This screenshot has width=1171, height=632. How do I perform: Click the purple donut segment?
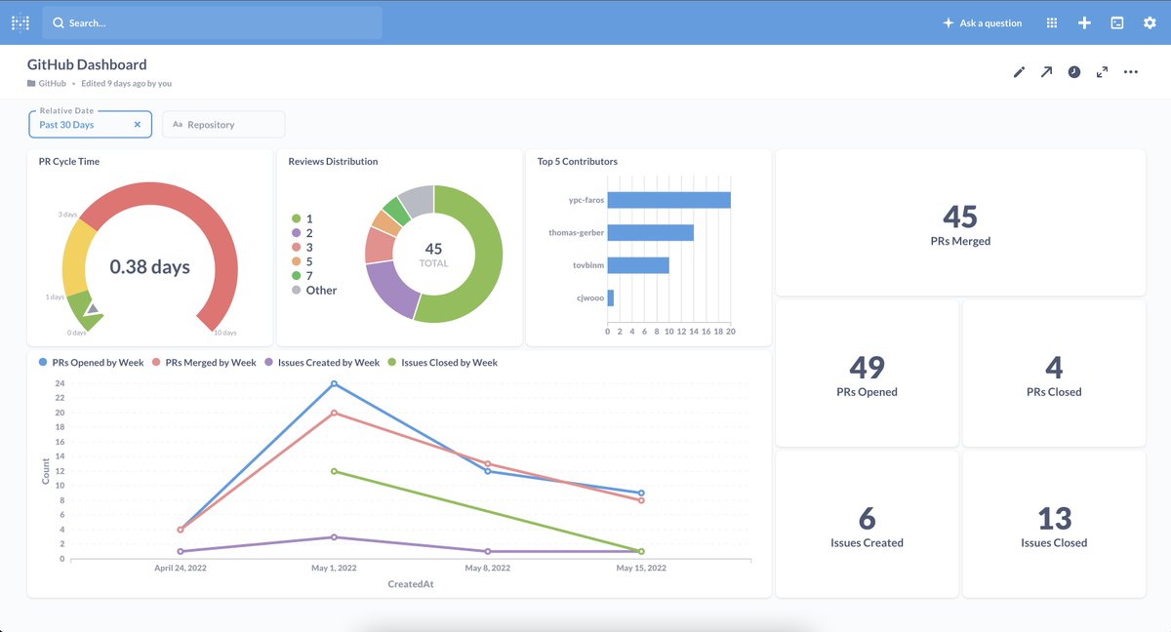pos(390,289)
